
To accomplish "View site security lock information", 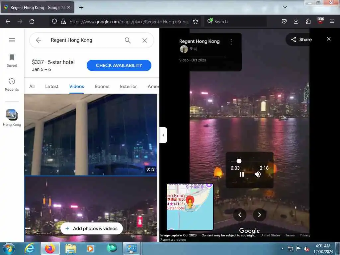I will (x=63, y=21).
